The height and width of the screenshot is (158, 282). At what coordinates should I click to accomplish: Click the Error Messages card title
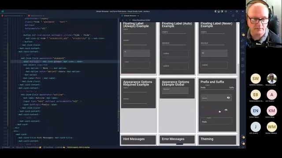(x=173, y=139)
